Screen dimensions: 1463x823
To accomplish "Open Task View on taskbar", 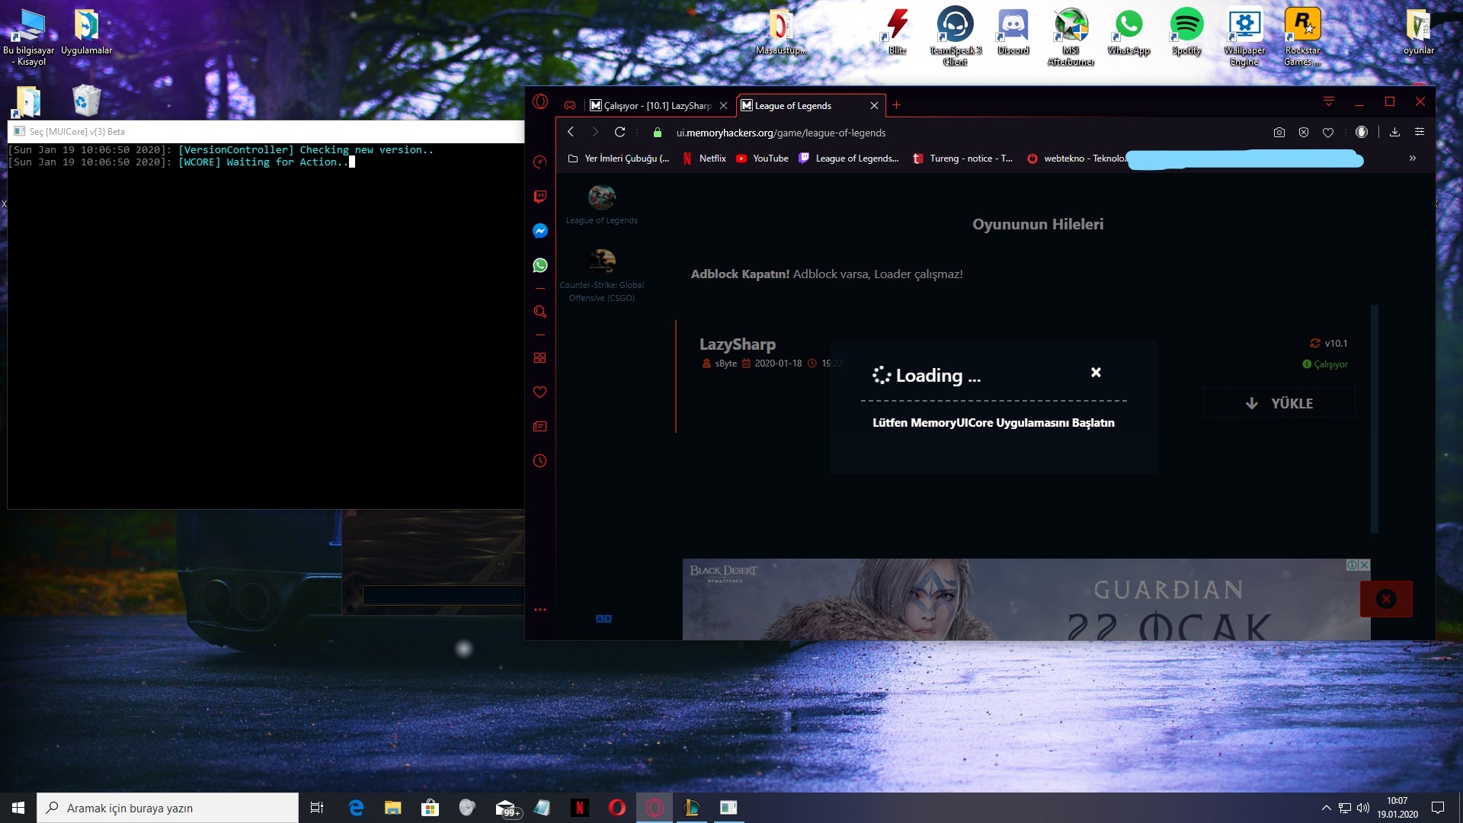I will (x=317, y=808).
